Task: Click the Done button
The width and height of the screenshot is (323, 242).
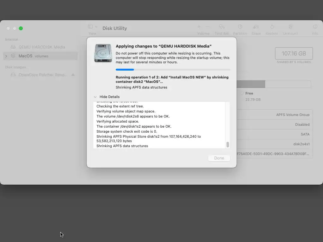Action: click(x=219, y=158)
